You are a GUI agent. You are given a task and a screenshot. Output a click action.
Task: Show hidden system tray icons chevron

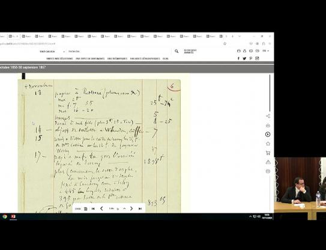coord(250,216)
